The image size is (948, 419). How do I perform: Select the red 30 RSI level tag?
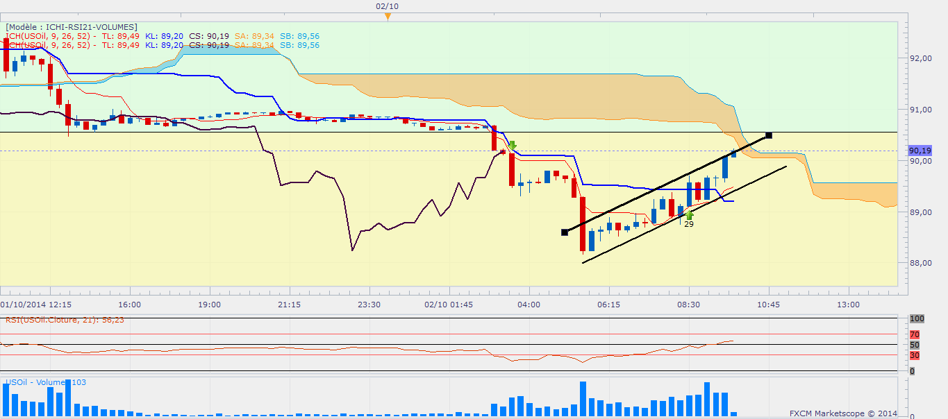914,355
